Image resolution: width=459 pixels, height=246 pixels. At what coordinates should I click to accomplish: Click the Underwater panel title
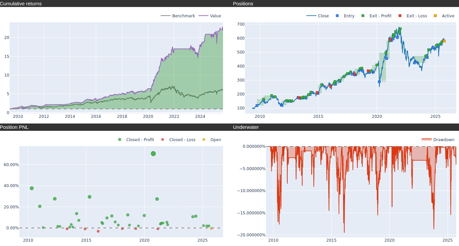click(246, 127)
